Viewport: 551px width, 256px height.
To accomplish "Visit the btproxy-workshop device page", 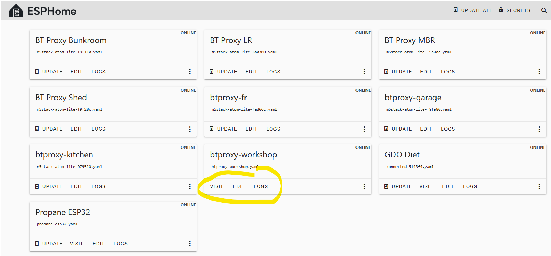I will [217, 186].
